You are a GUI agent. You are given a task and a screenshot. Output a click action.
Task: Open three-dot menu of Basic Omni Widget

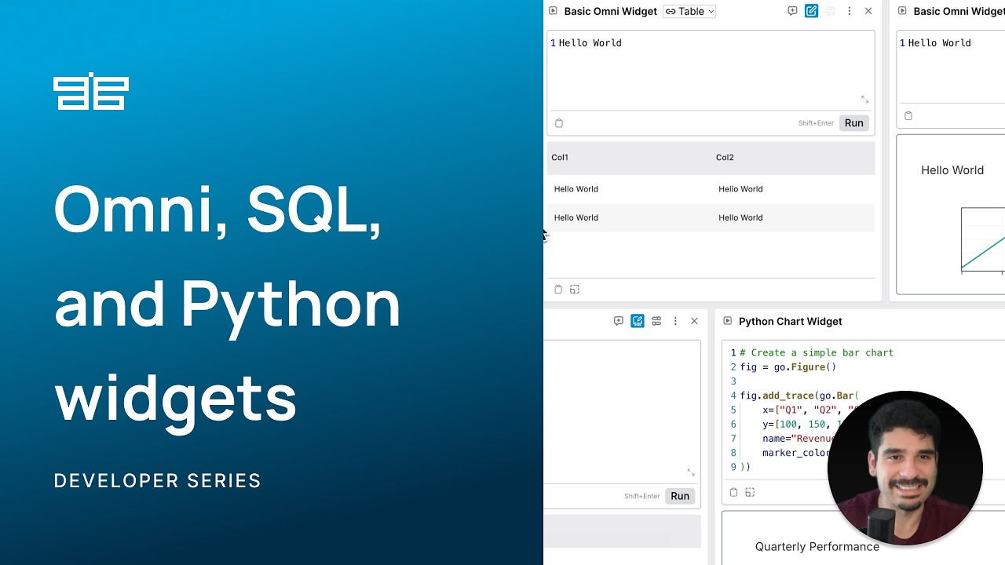[x=849, y=11]
